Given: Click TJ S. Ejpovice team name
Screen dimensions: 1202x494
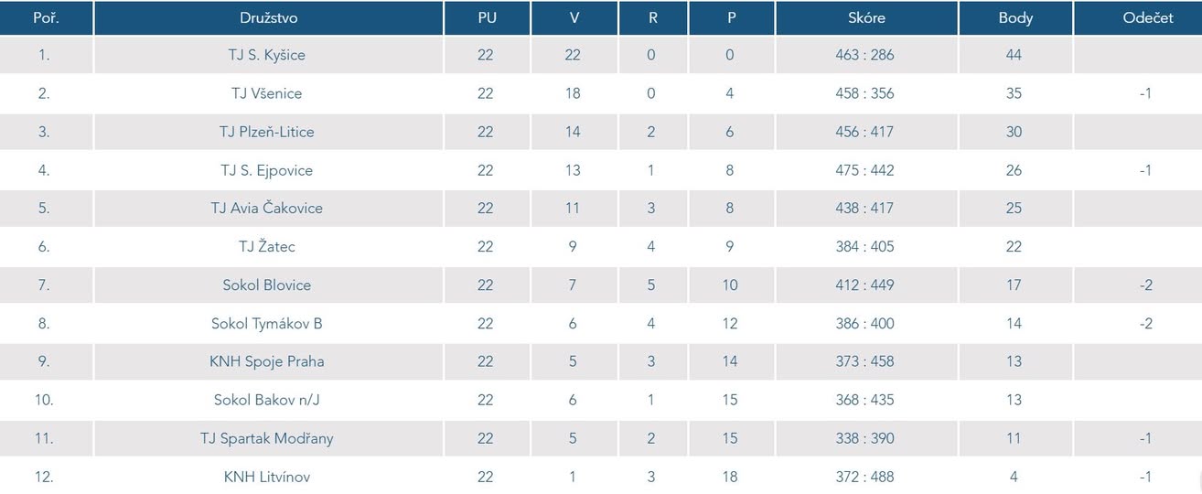Looking at the screenshot, I should 267,170.
